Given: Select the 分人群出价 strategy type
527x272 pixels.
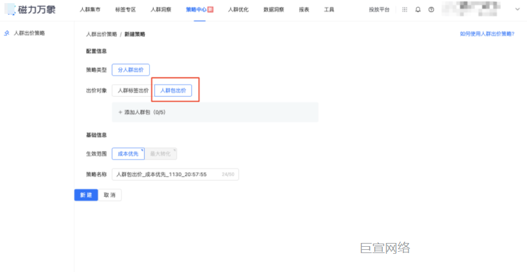Looking at the screenshot, I should click(131, 70).
